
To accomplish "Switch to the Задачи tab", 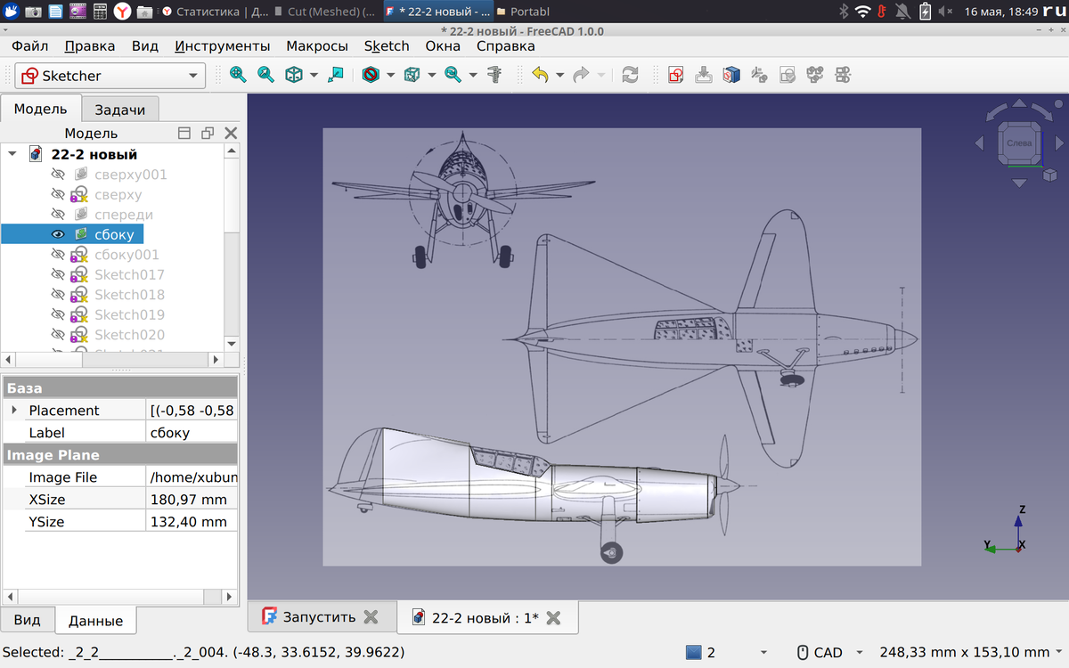I will 119,110.
